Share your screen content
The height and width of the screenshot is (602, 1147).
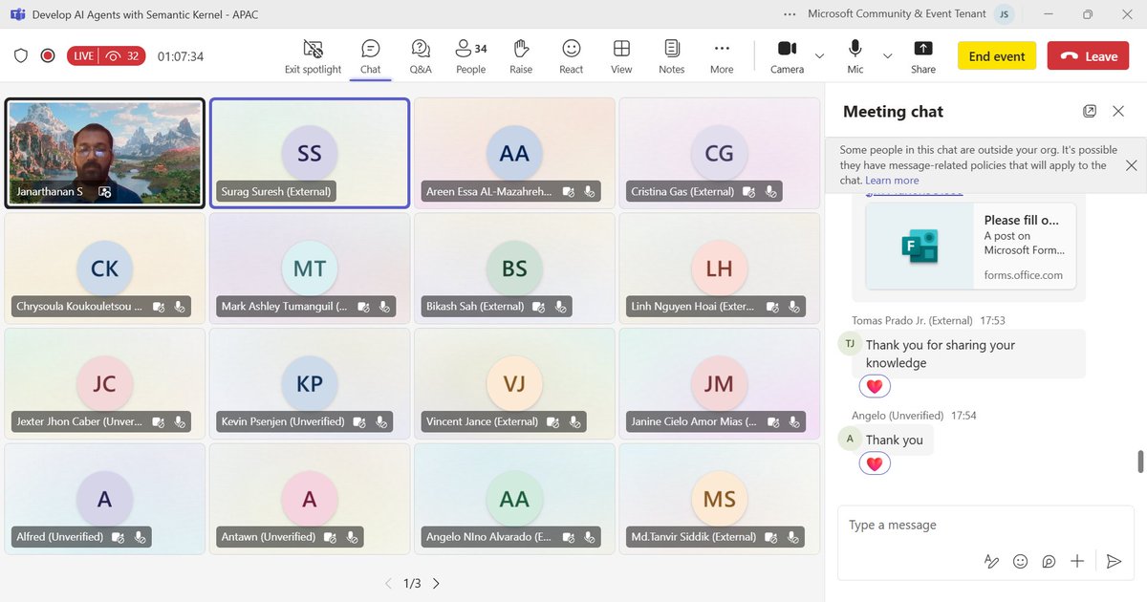click(923, 56)
